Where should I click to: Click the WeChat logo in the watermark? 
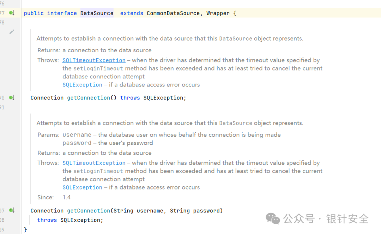[x=273, y=218]
